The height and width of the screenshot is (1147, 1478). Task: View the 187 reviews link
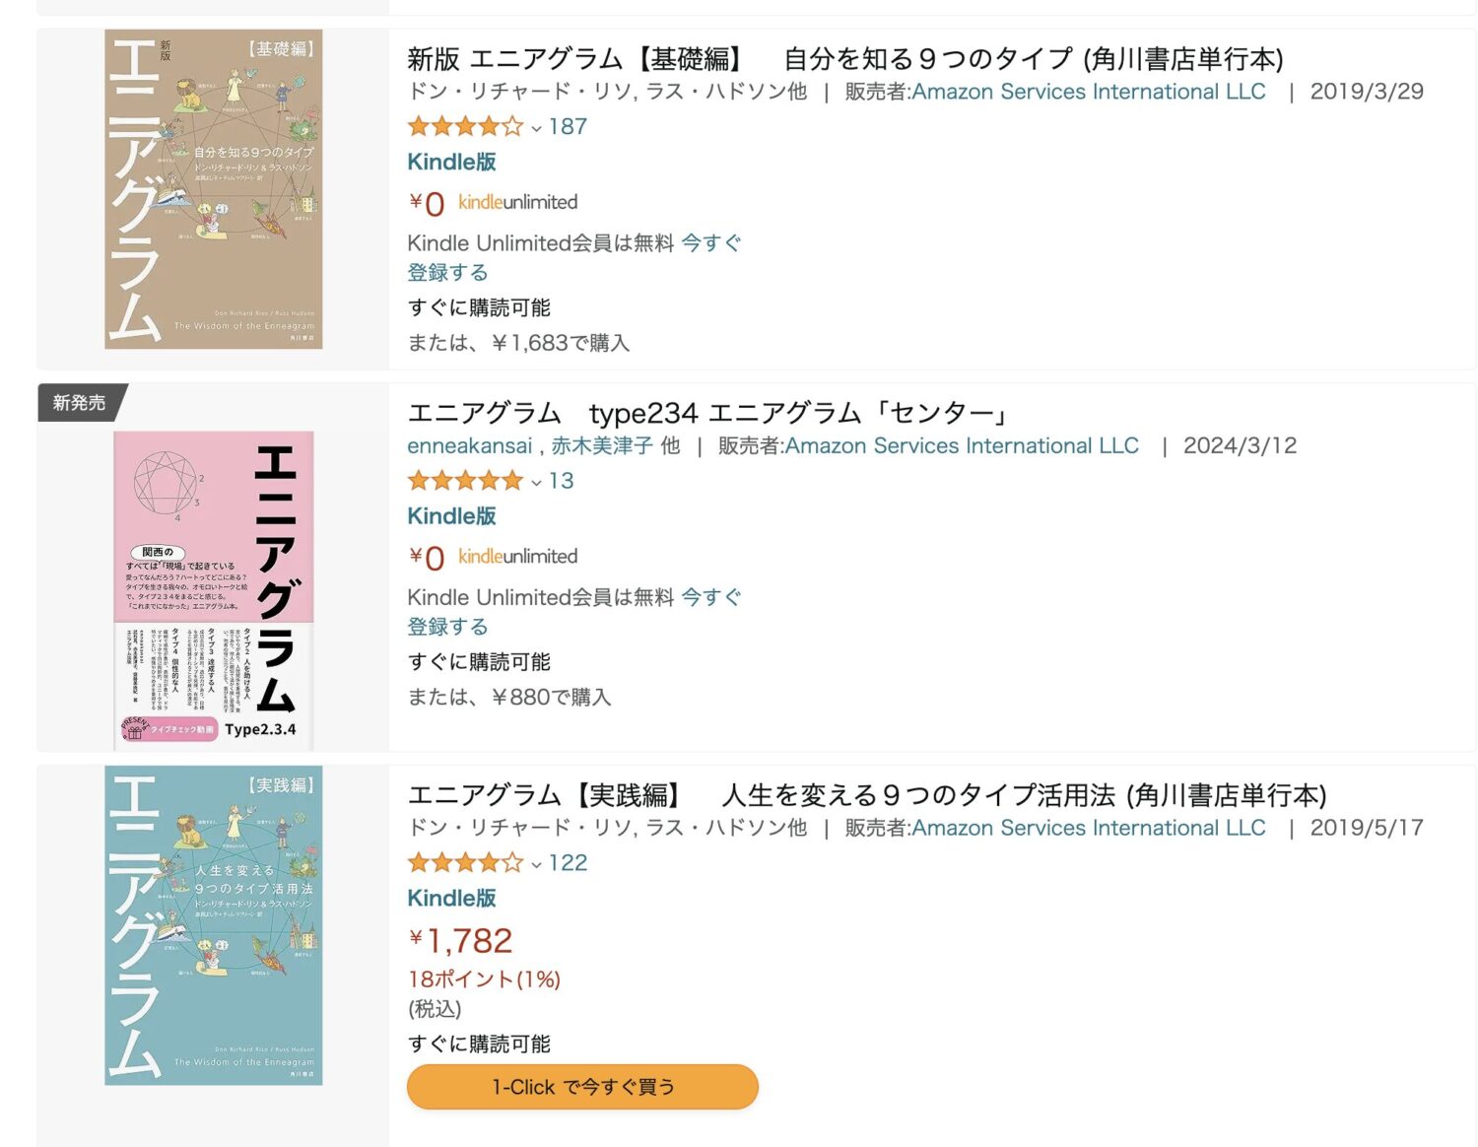tap(568, 126)
